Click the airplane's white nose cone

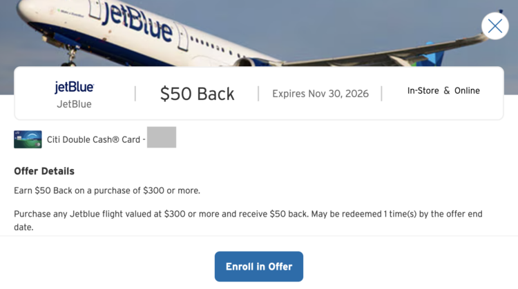25,9
